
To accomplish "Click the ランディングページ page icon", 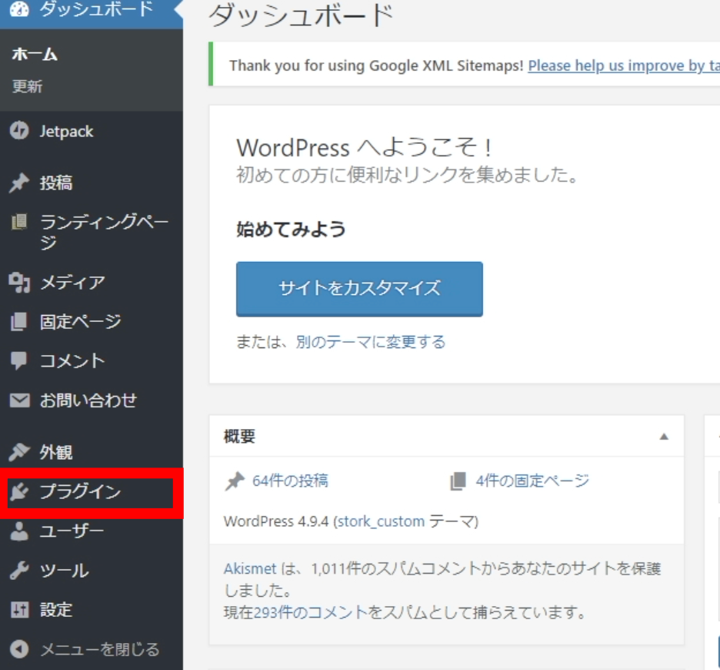I will pos(19,222).
